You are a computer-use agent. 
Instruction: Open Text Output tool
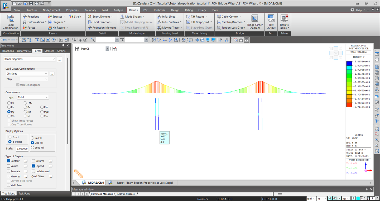(271, 22)
